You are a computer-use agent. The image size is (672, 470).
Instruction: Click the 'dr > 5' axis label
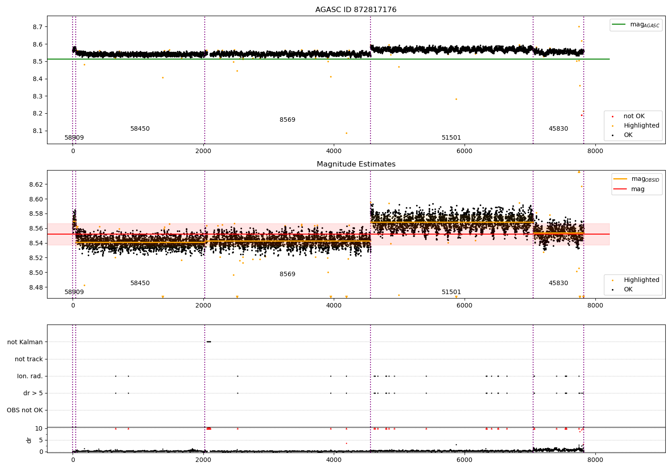[x=33, y=393]
